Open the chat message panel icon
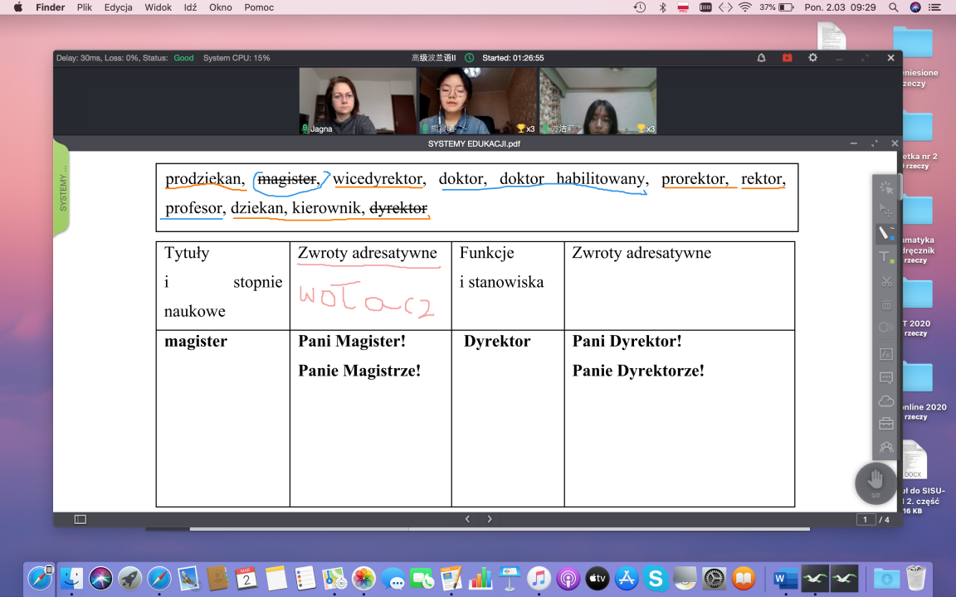 (885, 378)
